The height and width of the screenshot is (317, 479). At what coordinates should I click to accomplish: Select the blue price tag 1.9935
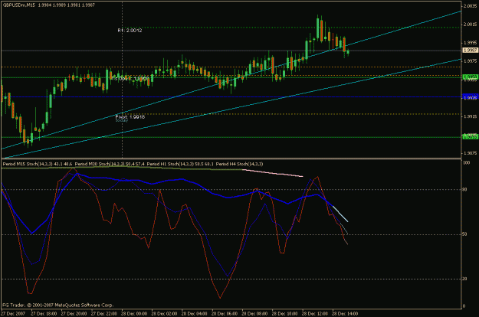(x=471, y=97)
